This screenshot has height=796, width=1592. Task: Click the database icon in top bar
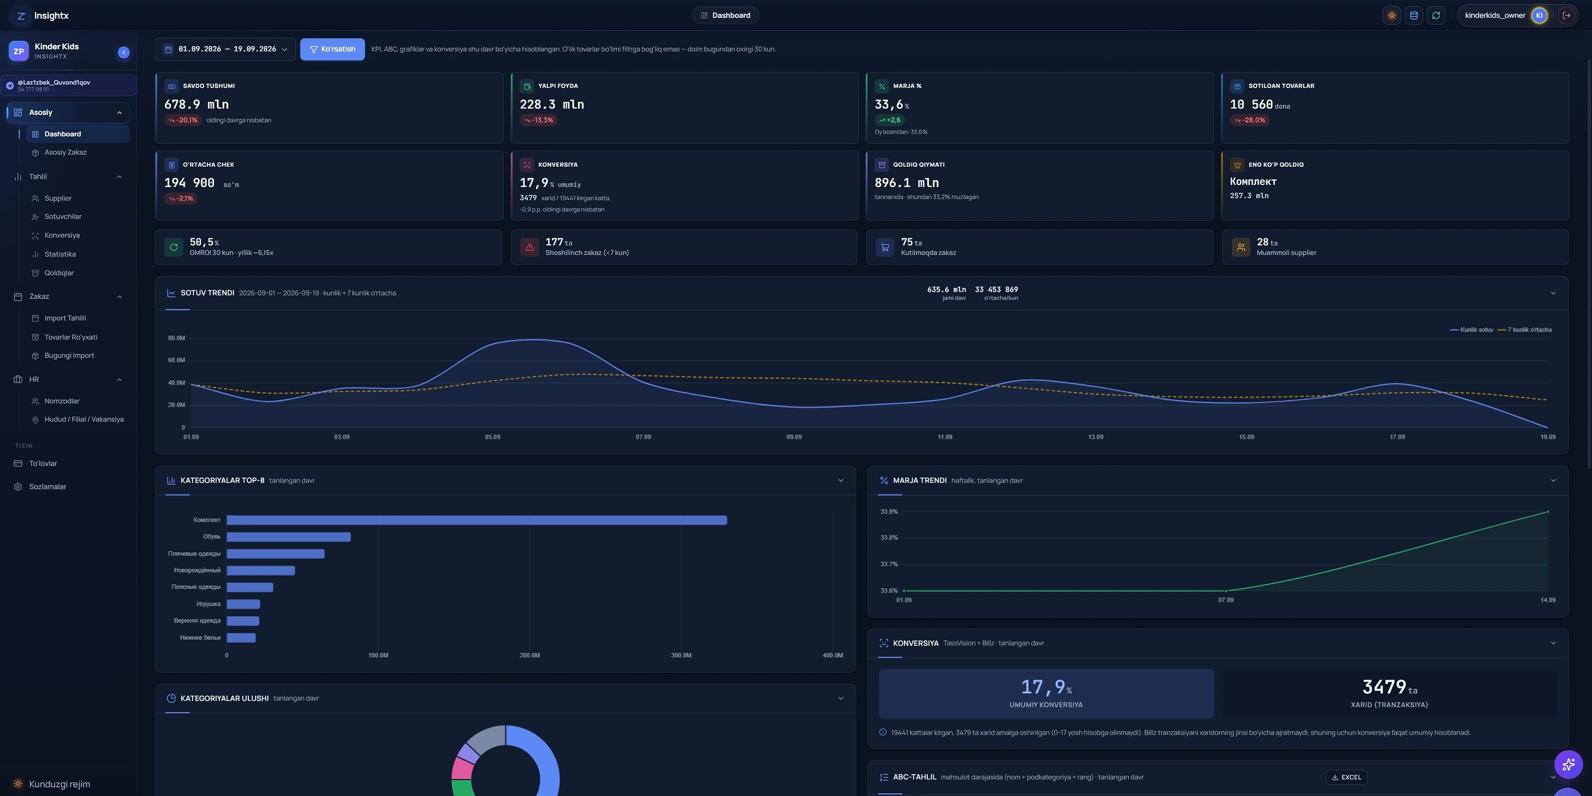click(x=1414, y=15)
